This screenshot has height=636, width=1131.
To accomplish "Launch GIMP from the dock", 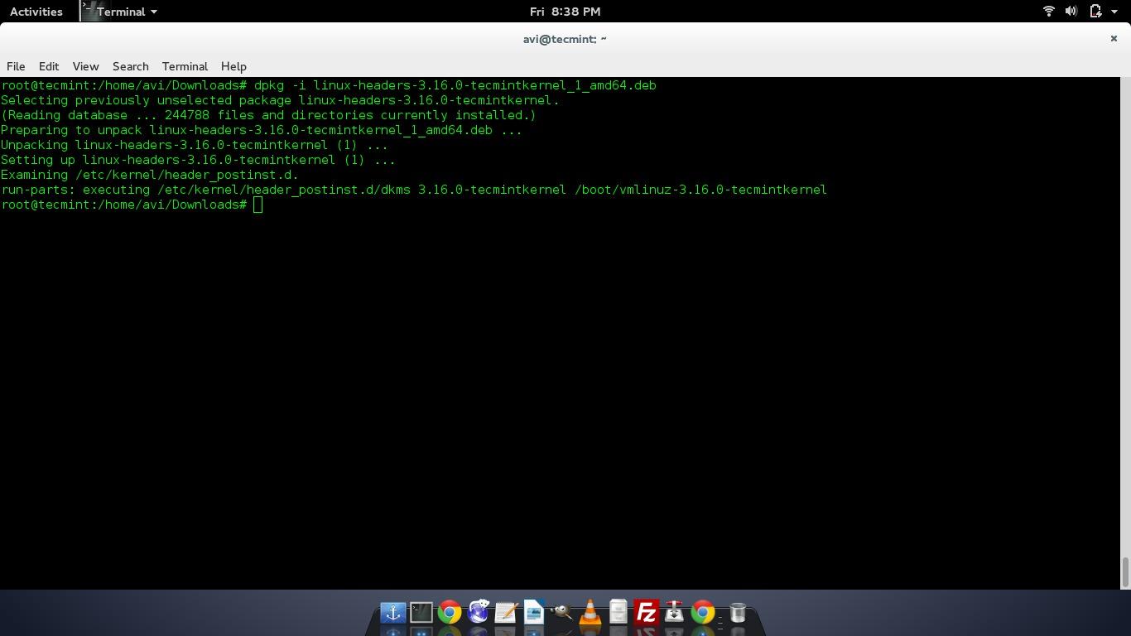I will pyautogui.click(x=562, y=612).
